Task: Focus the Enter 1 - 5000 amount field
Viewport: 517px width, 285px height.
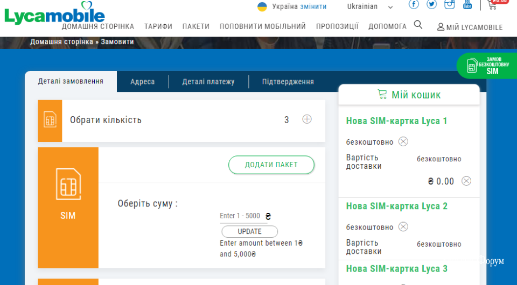Action: point(242,216)
